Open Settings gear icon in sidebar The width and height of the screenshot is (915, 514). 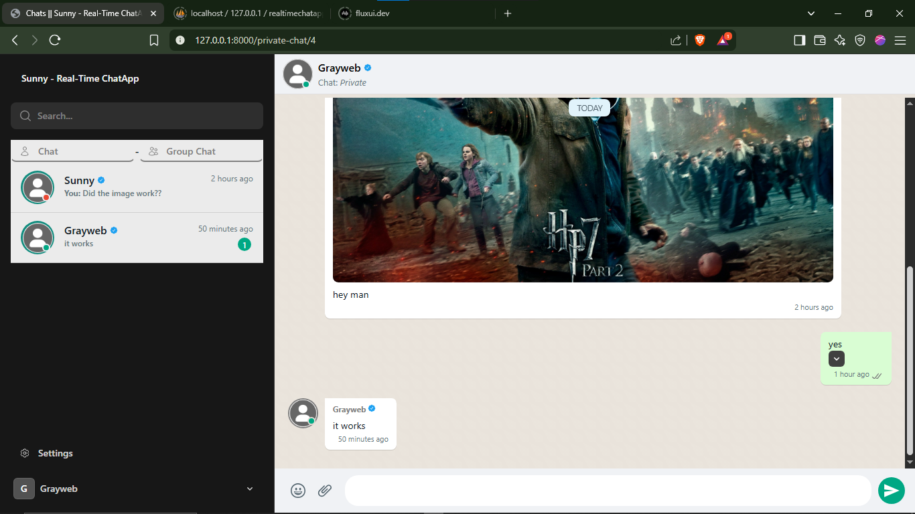(25, 453)
